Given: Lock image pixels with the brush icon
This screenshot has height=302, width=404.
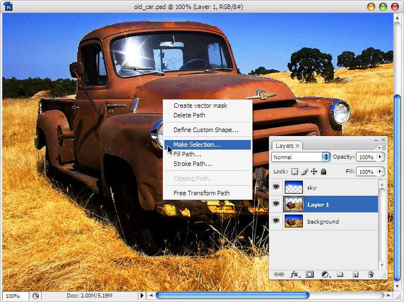Looking at the screenshot, I should point(304,172).
